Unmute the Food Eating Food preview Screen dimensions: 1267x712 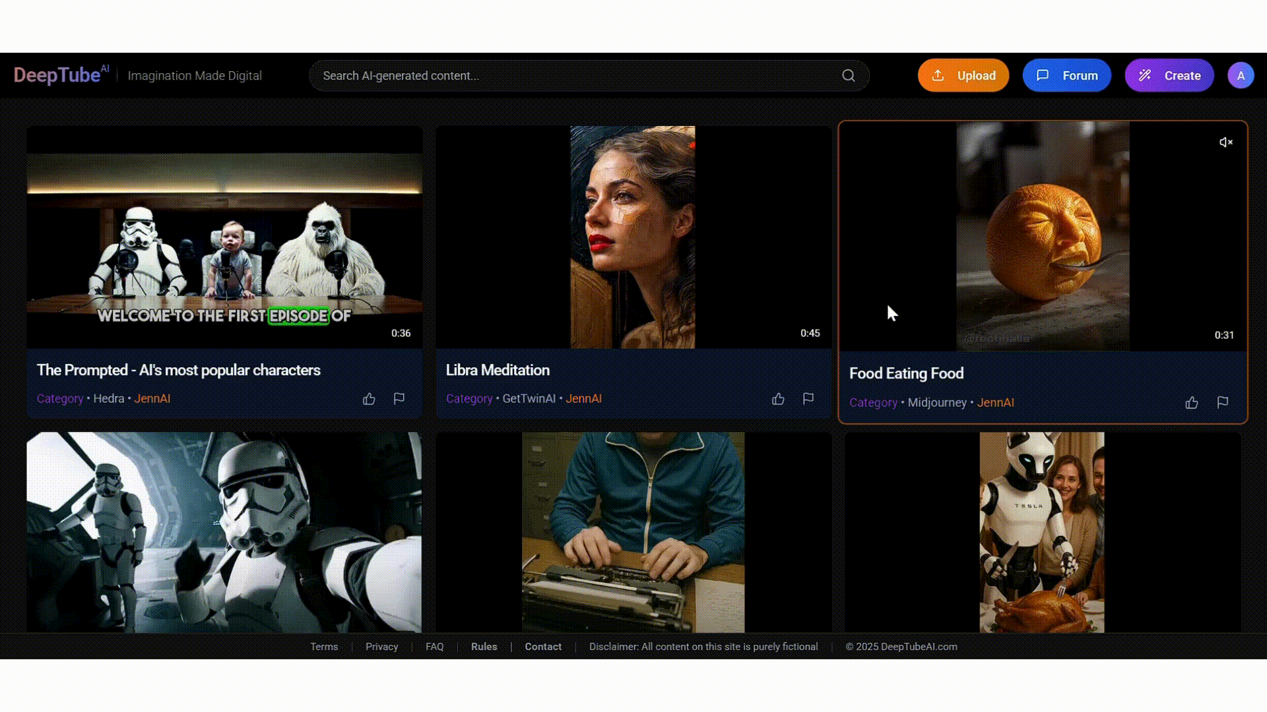[1226, 142]
